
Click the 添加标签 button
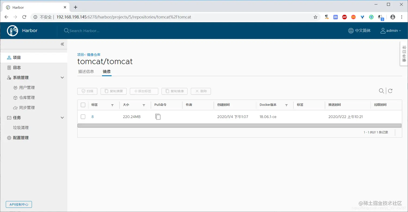pos(144,91)
